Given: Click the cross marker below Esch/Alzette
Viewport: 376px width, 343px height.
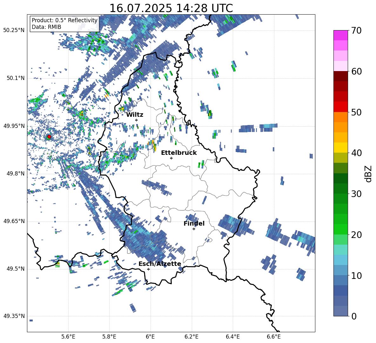Looking at the screenshot, I should pos(148,269).
